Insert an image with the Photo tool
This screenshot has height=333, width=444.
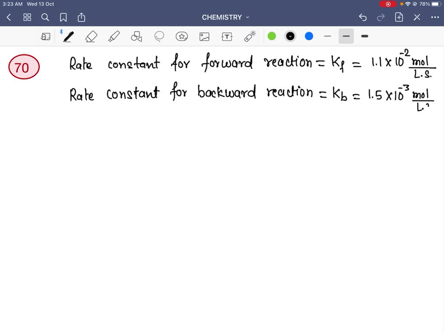tap(204, 36)
